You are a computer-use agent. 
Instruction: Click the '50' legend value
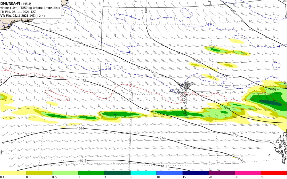pos(263,177)
